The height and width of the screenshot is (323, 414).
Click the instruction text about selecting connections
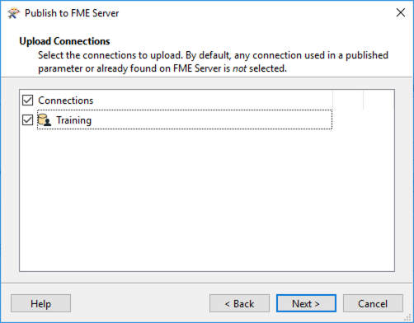(213, 62)
